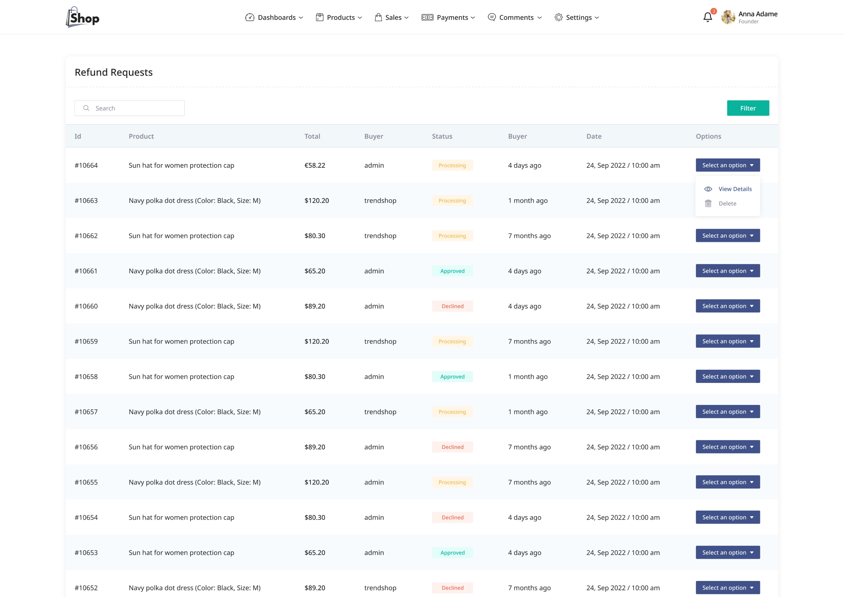Click the Comments speech bubble icon

point(491,17)
